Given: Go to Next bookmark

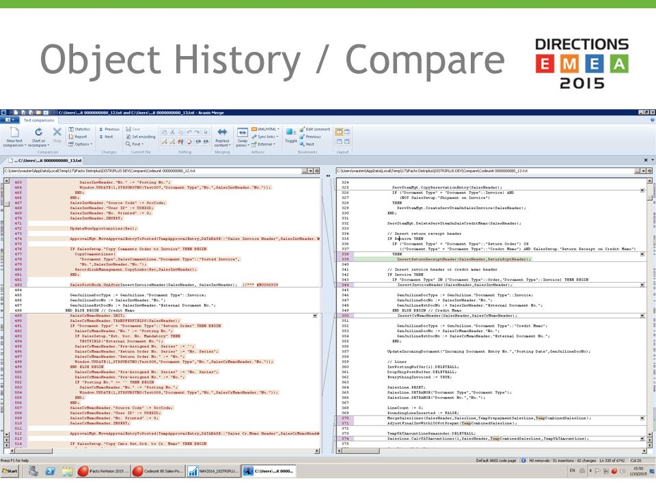Looking at the screenshot, I should click(307, 144).
